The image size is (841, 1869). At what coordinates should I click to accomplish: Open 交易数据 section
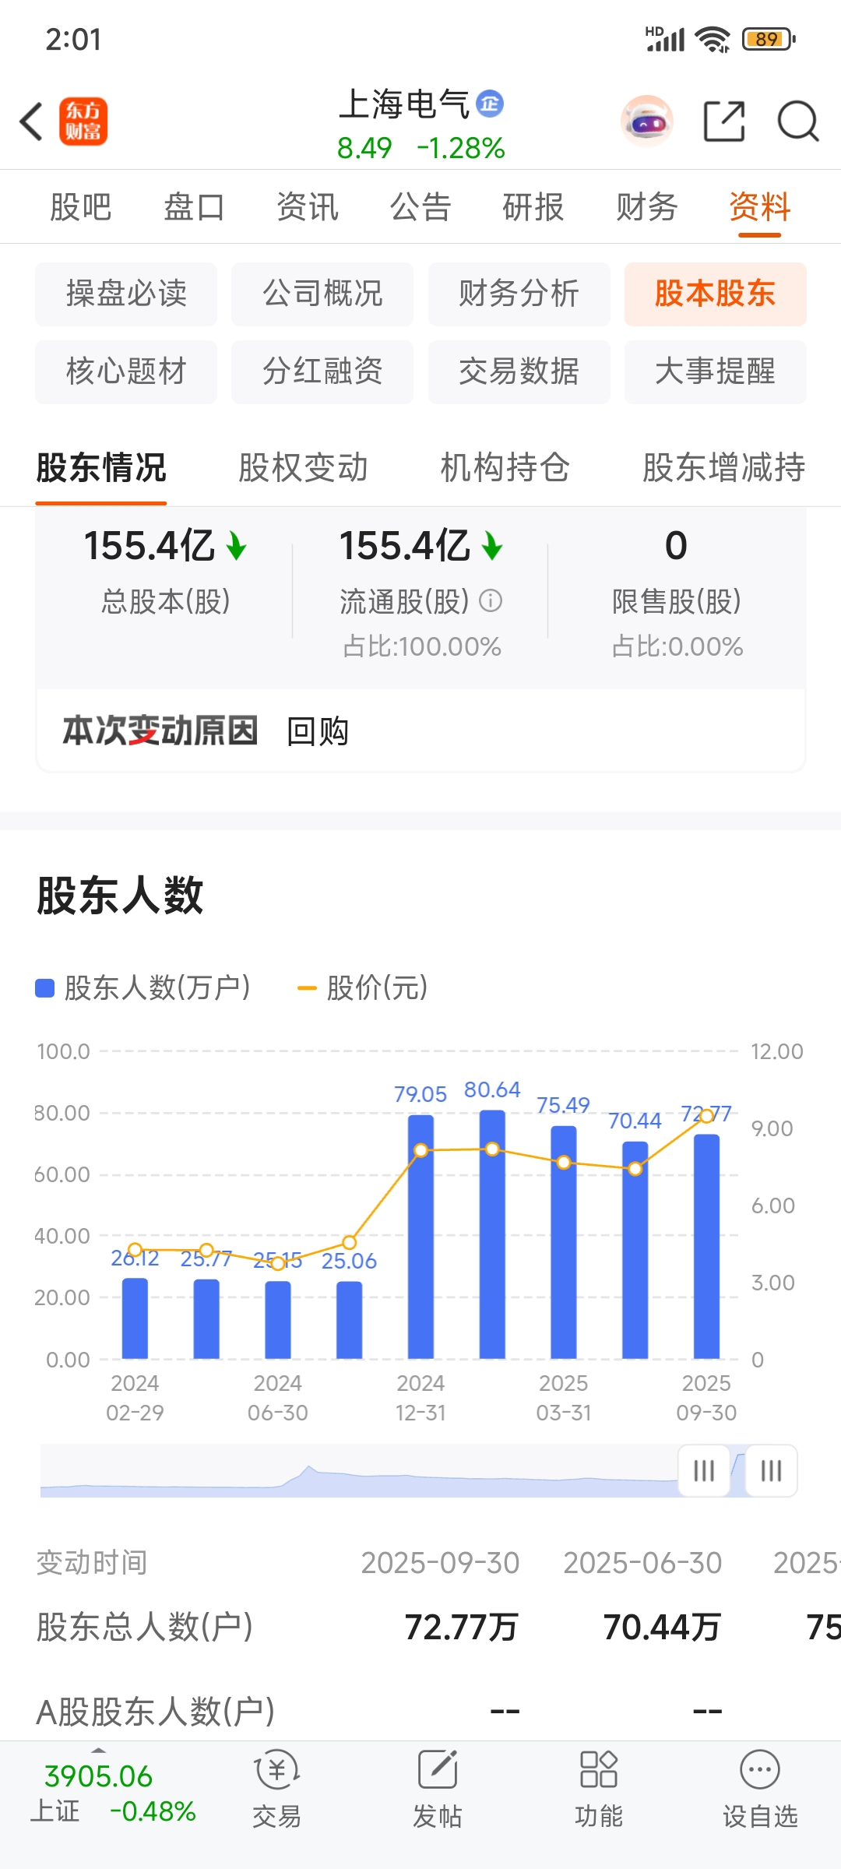pos(519,371)
